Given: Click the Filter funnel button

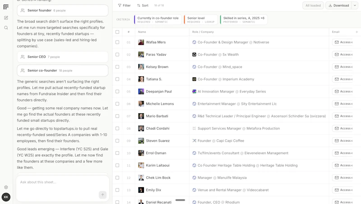Looking at the screenshot, I should click(124, 5).
